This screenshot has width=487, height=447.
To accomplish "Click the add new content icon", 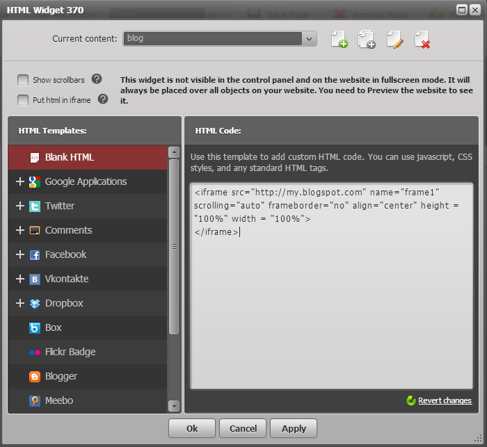I will 340,39.
